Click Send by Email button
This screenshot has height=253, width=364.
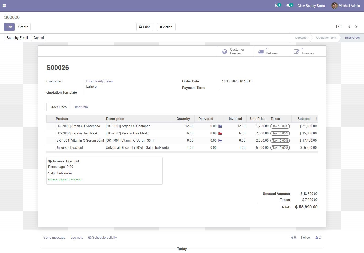point(17,38)
